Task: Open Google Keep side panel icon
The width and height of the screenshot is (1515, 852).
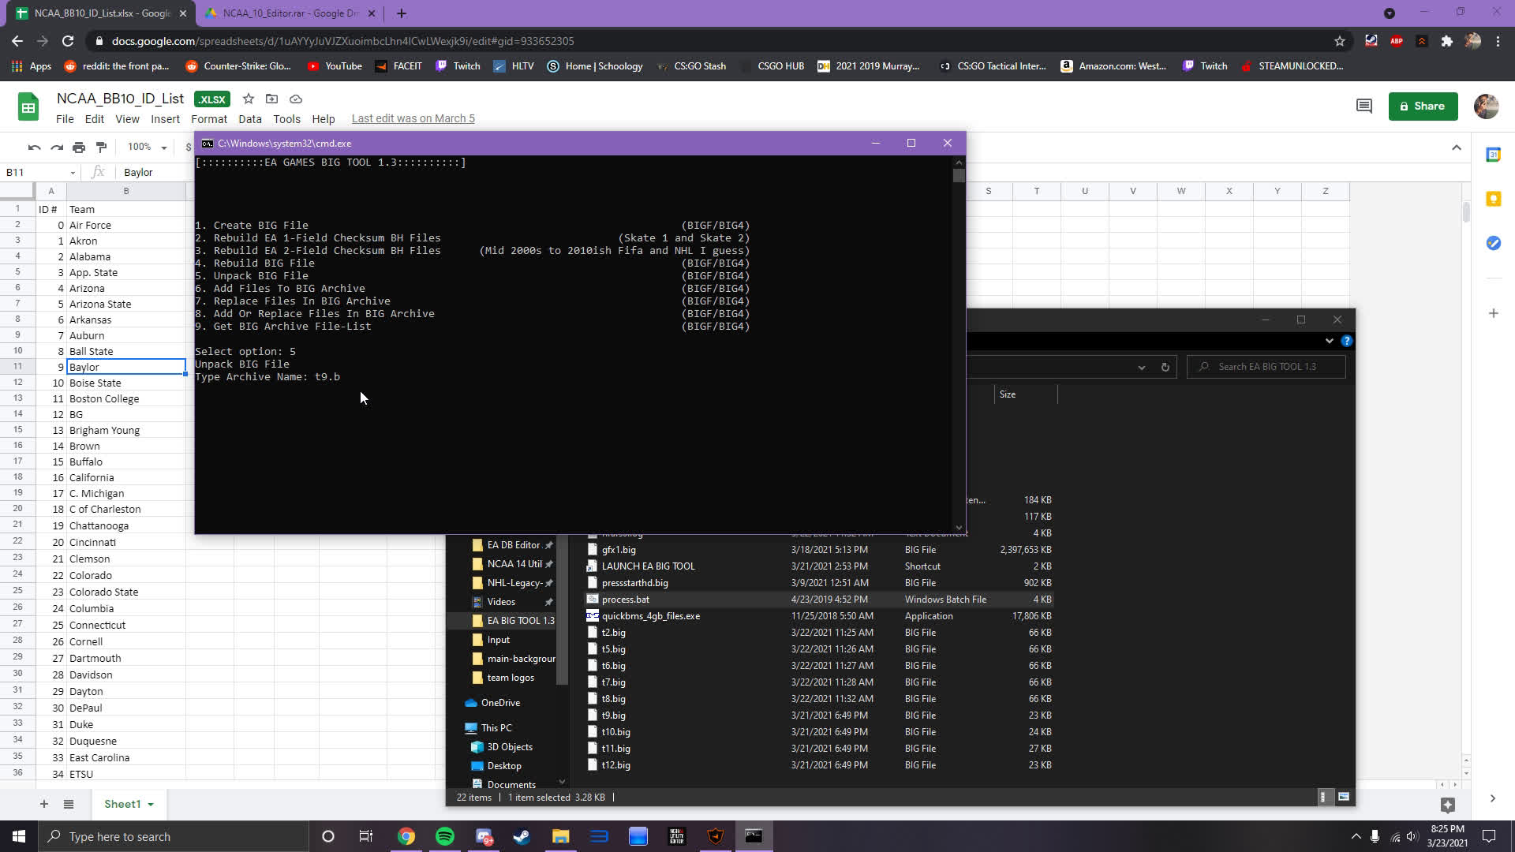Action: coord(1493,199)
